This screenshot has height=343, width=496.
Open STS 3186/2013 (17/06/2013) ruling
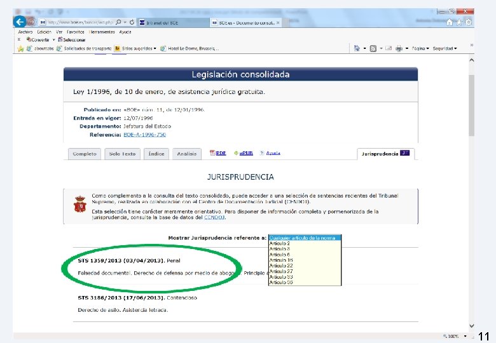[x=121, y=298]
